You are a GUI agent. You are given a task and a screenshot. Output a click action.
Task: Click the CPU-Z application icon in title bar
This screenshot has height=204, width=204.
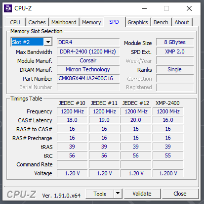(8, 8)
